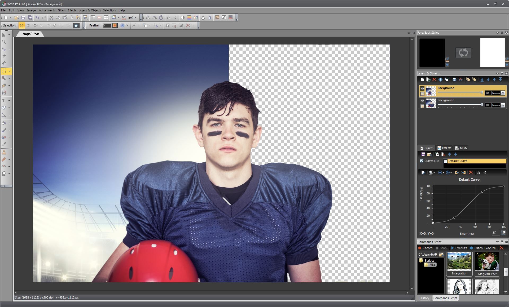Click the Undo arrow icon
The width and height of the screenshot is (509, 307).
37,17
